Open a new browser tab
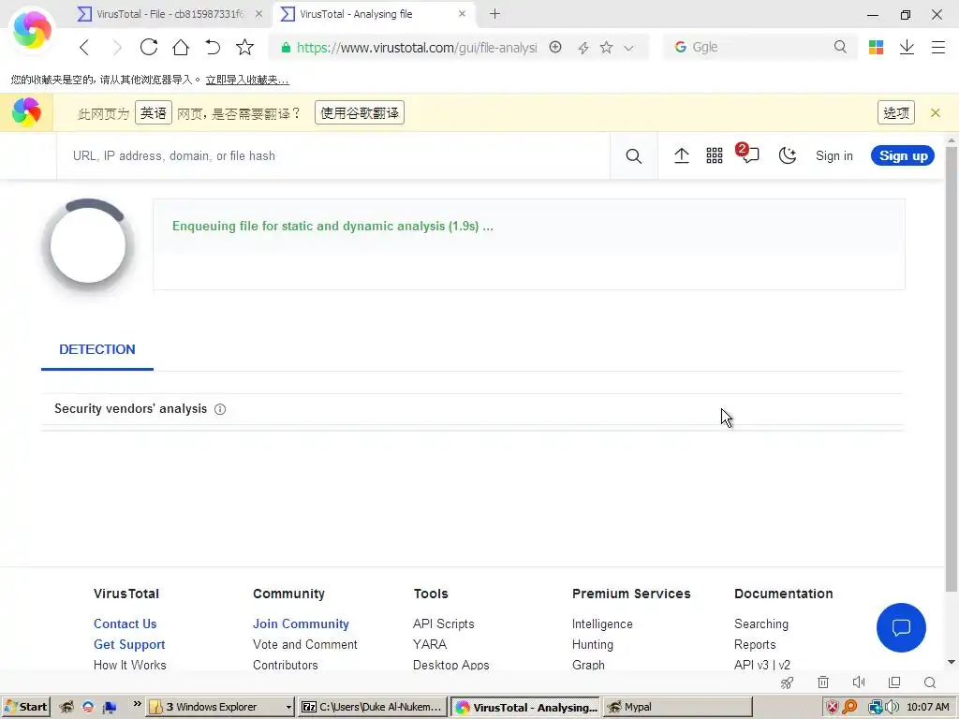This screenshot has height=719, width=959. pos(494,13)
